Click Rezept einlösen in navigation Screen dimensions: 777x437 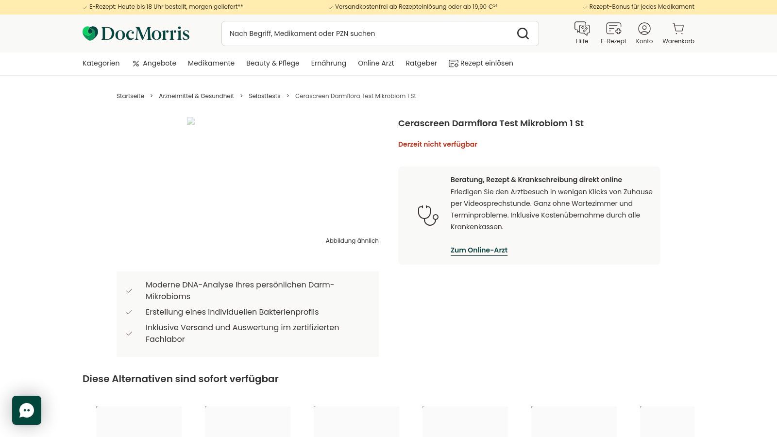click(x=481, y=63)
